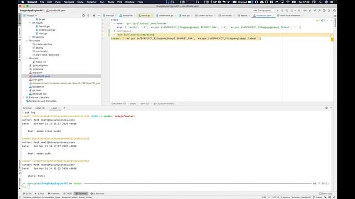The width and height of the screenshot is (355, 199).
Task: Select README.md in project tree
Action: [39, 94]
